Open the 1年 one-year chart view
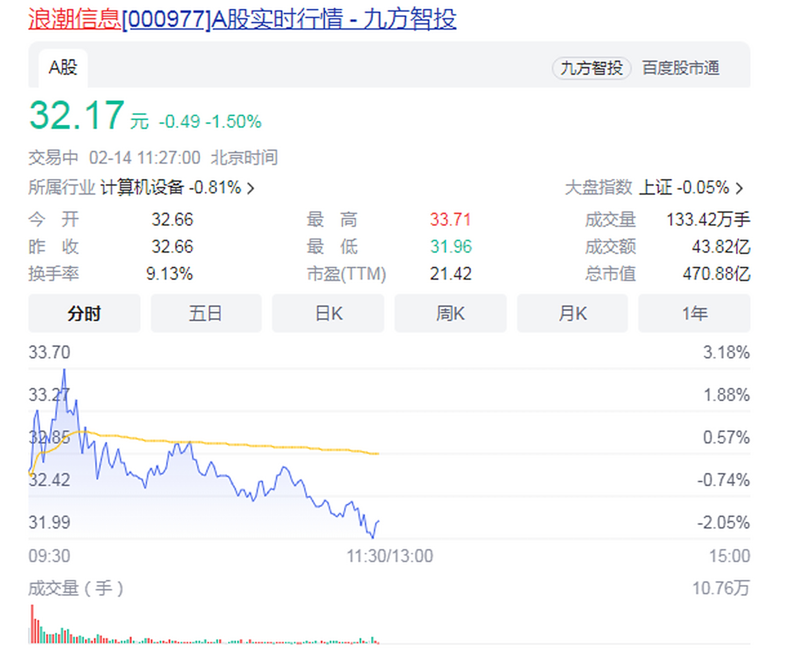 694,313
